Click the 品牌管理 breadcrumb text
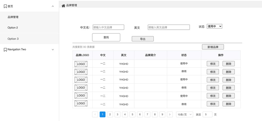262x121 pixels. click(x=71, y=5)
